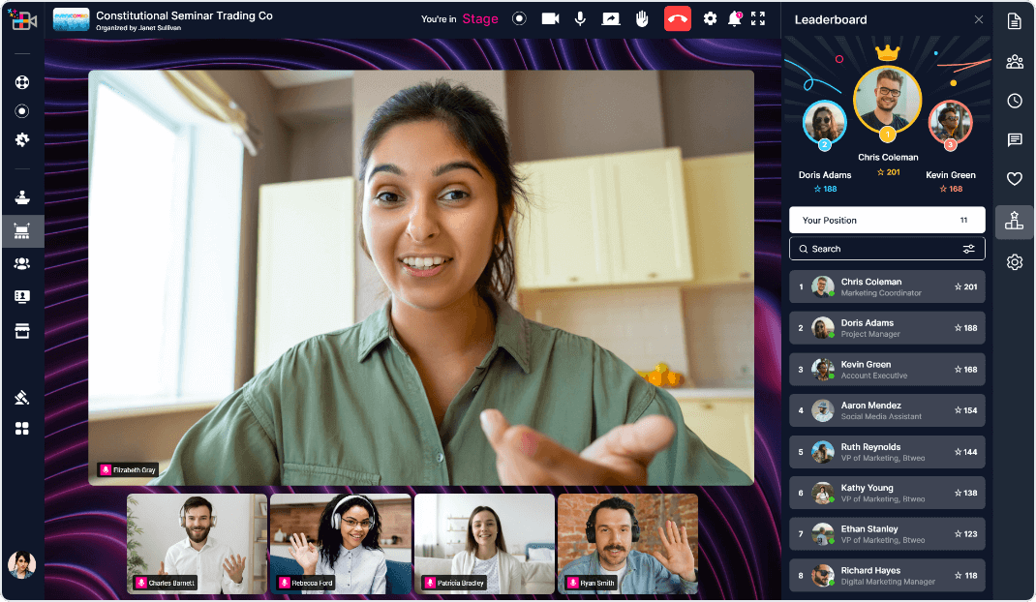Enter fullscreen mode

pos(758,18)
